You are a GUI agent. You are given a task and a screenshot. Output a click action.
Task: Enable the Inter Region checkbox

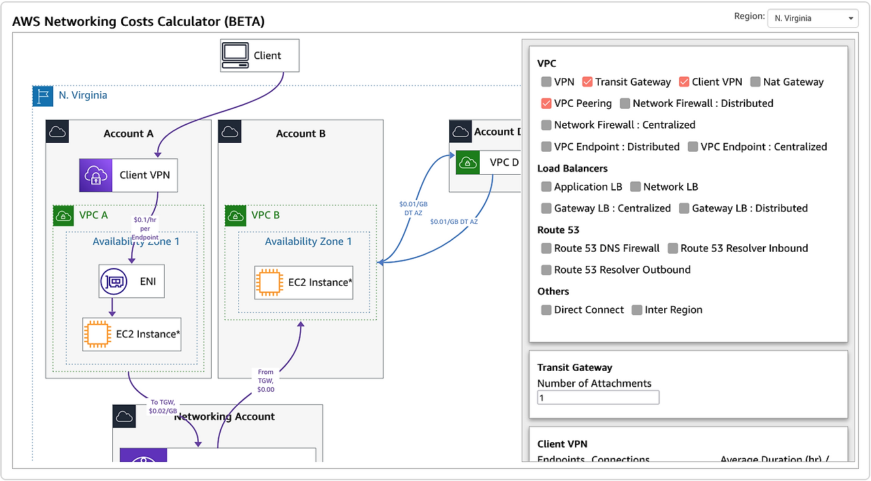(637, 310)
